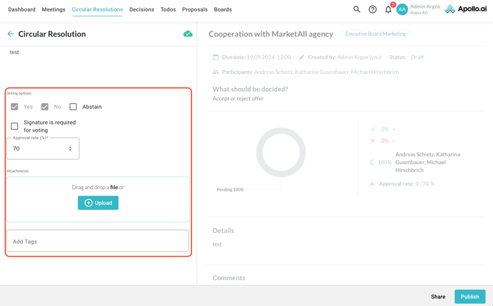Click the approval rate stepper arrows
This screenshot has height=306, width=493.
70,148
